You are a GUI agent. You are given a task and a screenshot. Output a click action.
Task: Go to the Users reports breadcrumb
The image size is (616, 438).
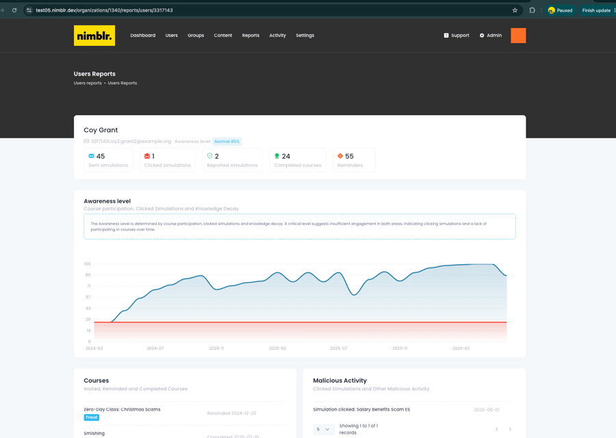tap(88, 83)
